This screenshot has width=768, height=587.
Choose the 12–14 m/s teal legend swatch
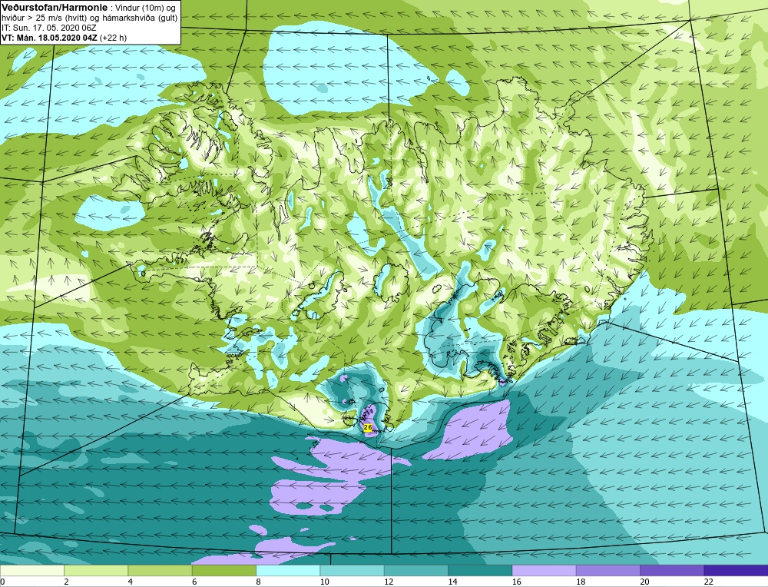(x=415, y=570)
